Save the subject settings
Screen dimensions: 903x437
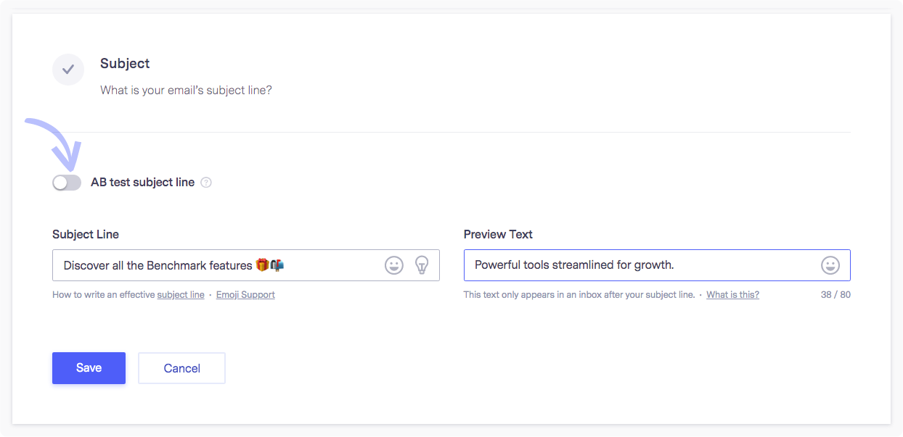[89, 368]
